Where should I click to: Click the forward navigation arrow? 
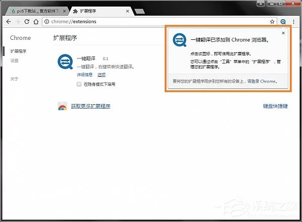[18, 22]
